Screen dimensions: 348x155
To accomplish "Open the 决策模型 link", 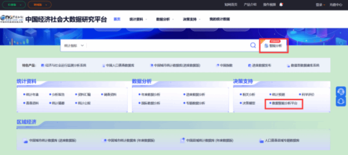I will tap(249, 103).
